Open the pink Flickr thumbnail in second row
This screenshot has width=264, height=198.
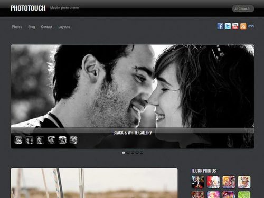click(x=213, y=195)
